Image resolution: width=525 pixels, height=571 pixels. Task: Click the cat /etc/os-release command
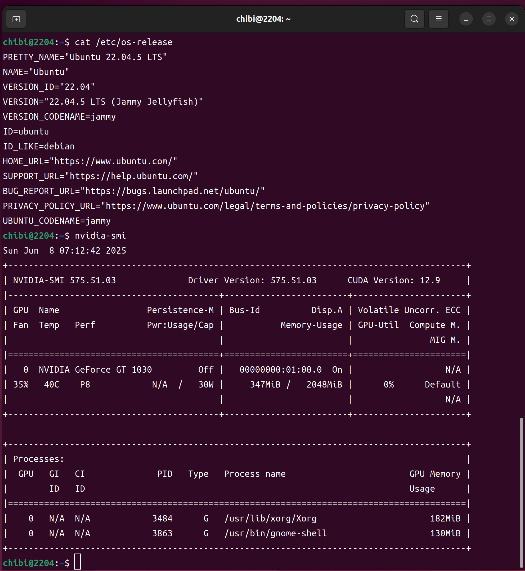pos(124,42)
